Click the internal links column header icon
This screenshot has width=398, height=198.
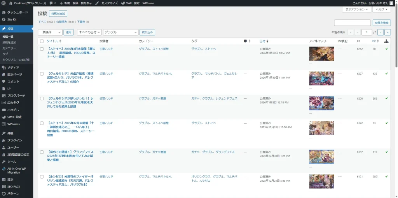point(386,41)
